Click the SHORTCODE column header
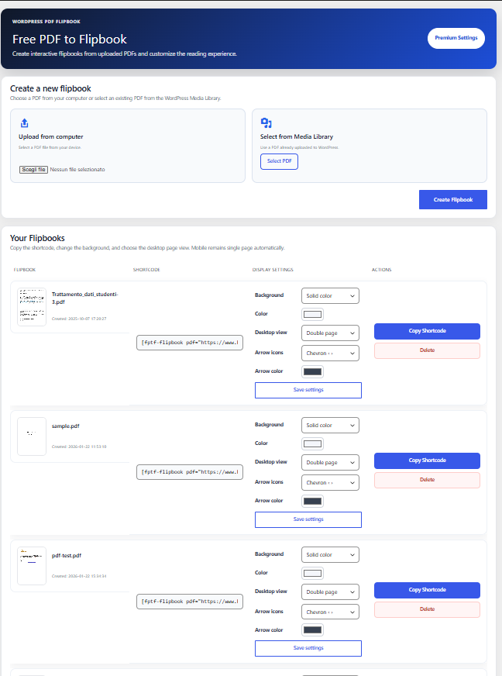Image resolution: width=502 pixels, height=676 pixels. coord(146,270)
